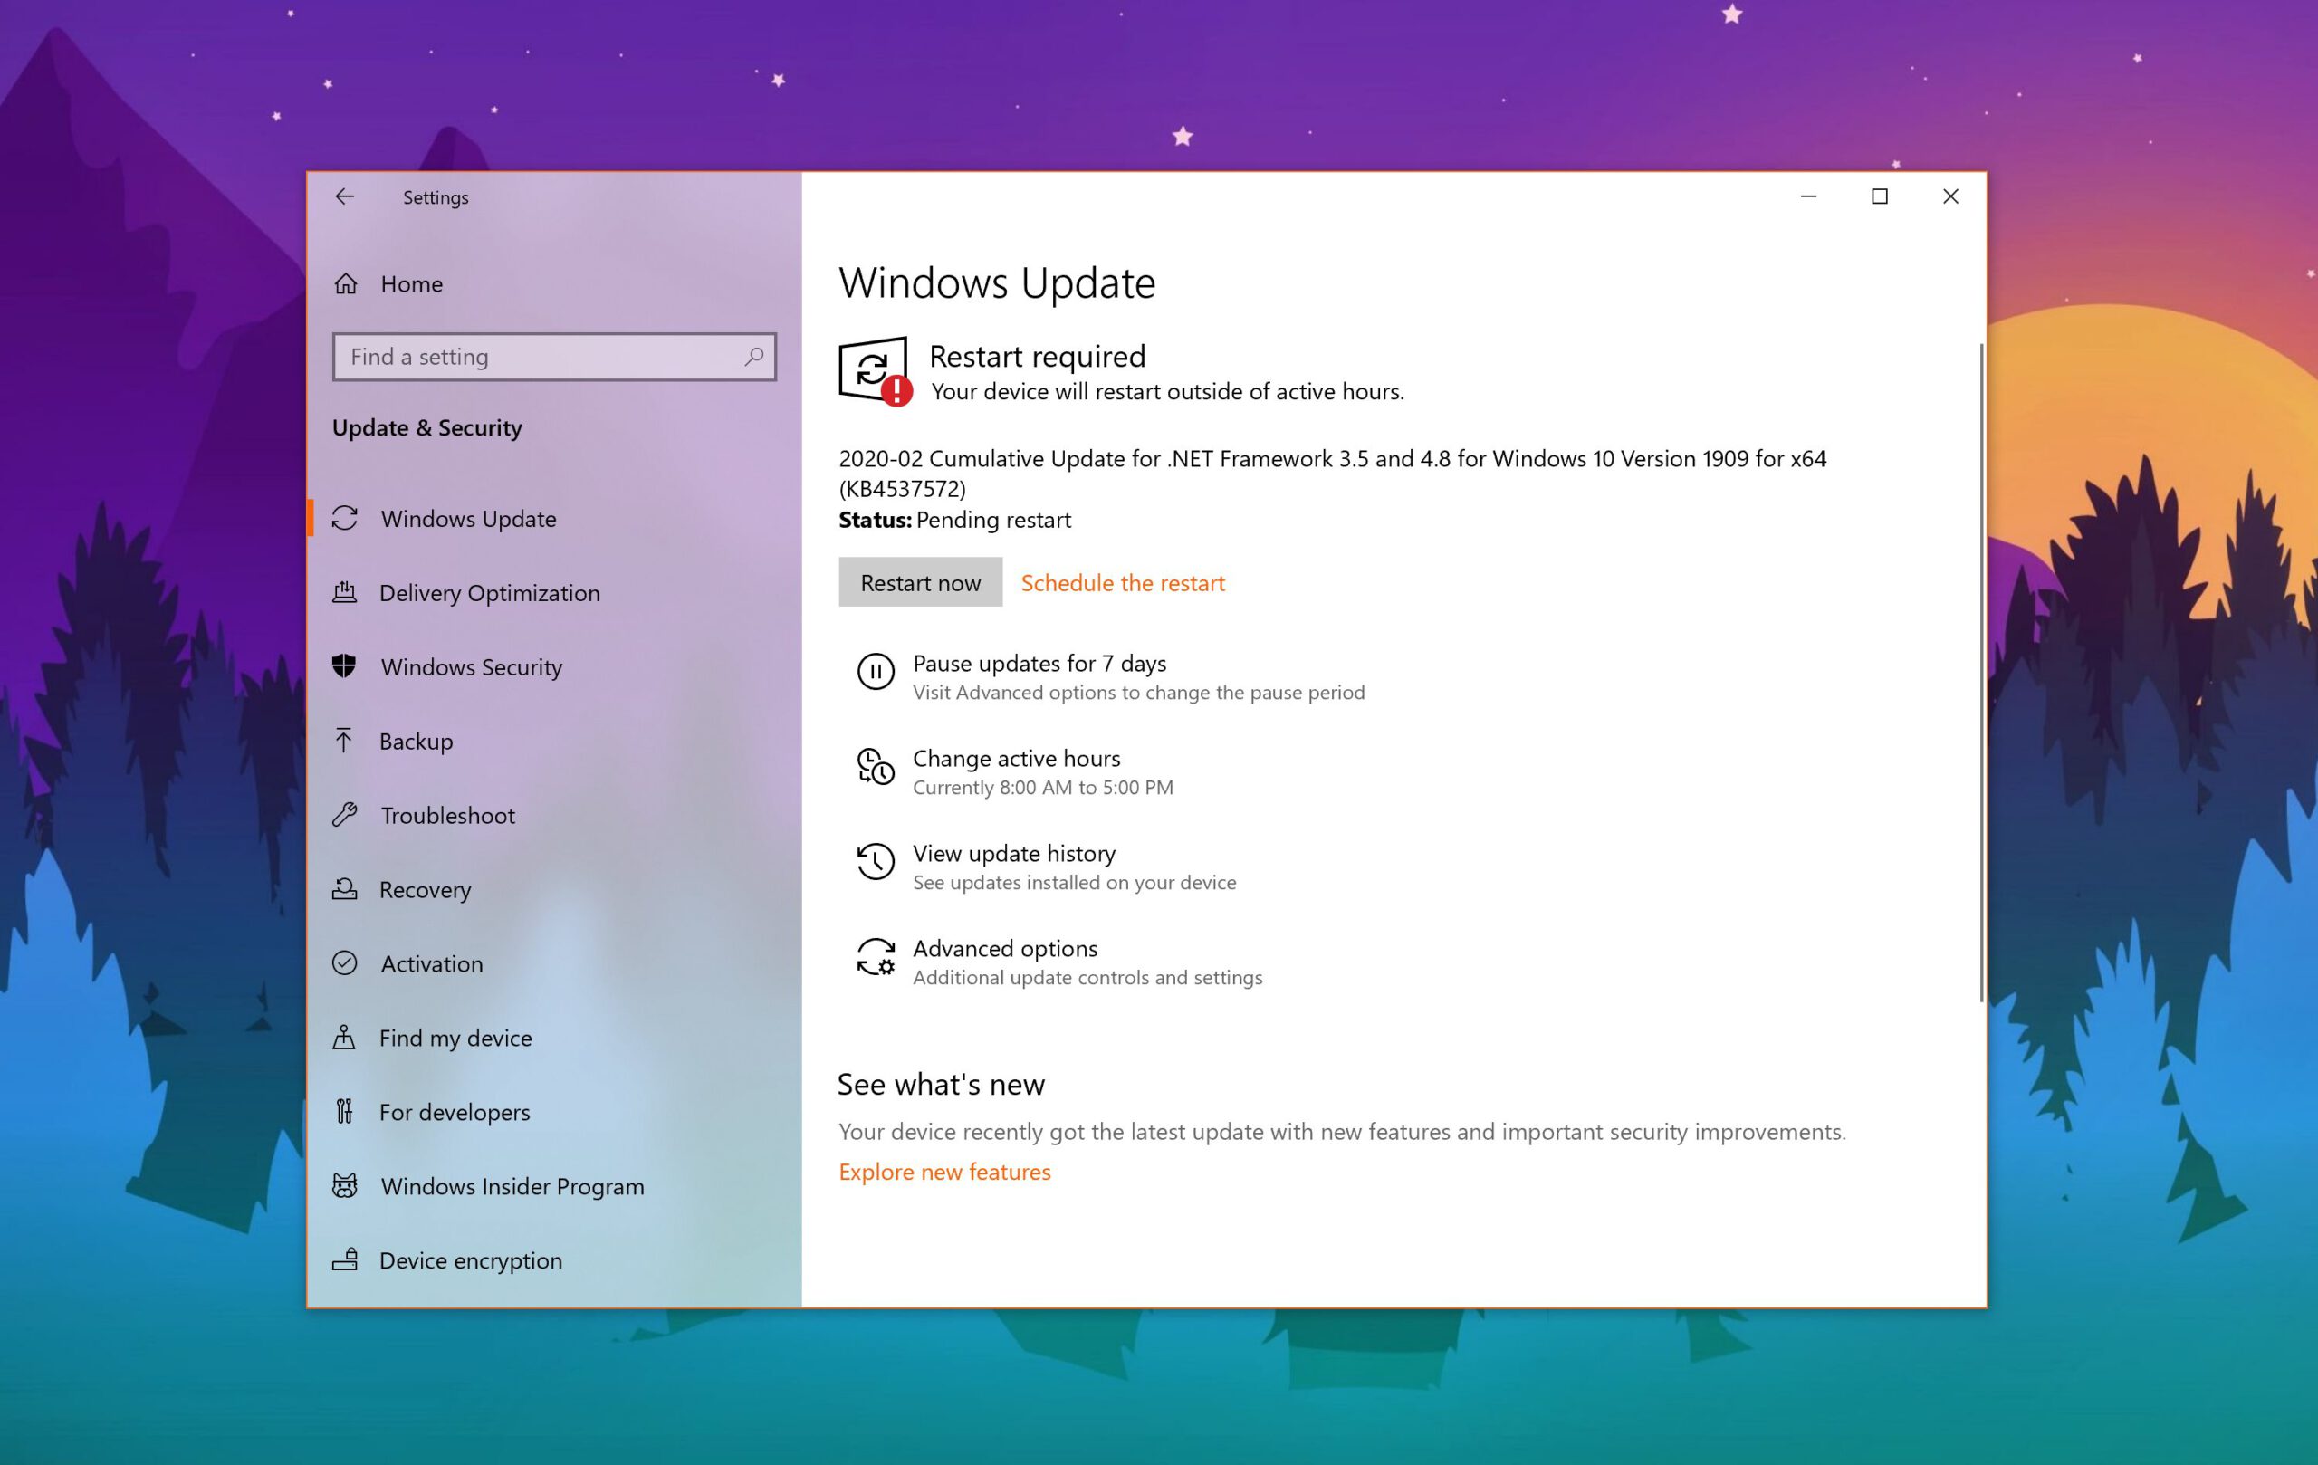Open Change active hours
The width and height of the screenshot is (2318, 1465).
coord(1017,759)
